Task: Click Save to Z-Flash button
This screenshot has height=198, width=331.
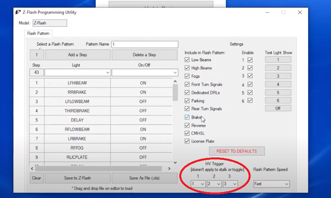Action: [x=78, y=178]
